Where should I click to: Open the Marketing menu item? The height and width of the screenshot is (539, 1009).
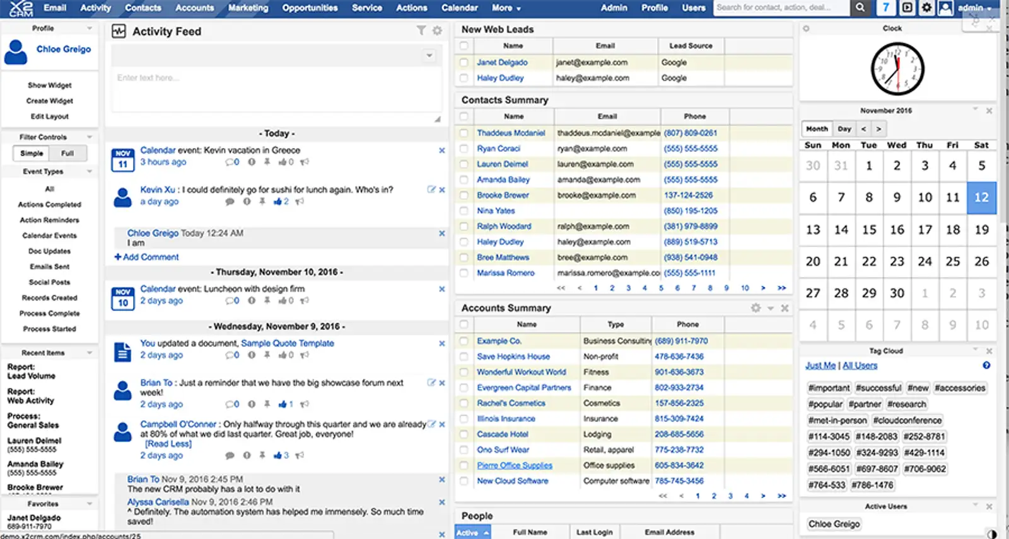pos(248,8)
